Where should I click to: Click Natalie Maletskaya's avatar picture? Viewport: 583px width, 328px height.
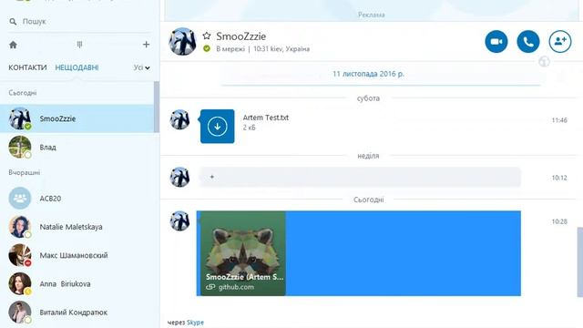20,227
